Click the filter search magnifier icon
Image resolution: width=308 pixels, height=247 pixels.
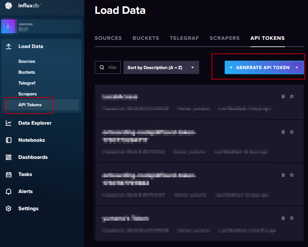(x=102, y=67)
